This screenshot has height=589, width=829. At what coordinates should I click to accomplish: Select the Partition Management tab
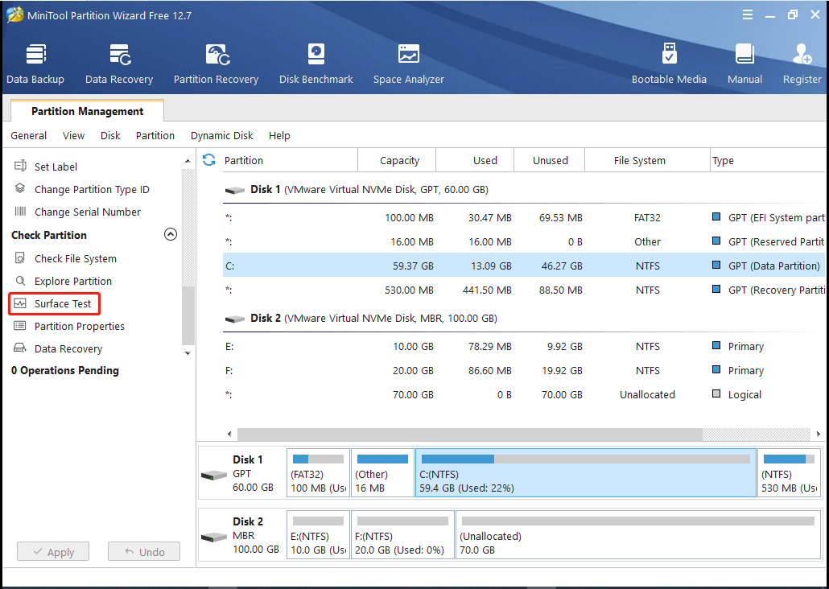(87, 111)
